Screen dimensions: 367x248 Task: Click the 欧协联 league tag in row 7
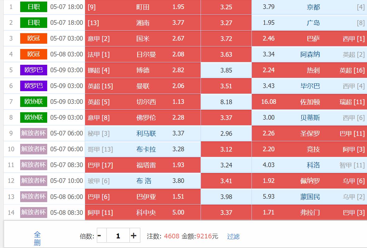click(x=34, y=102)
